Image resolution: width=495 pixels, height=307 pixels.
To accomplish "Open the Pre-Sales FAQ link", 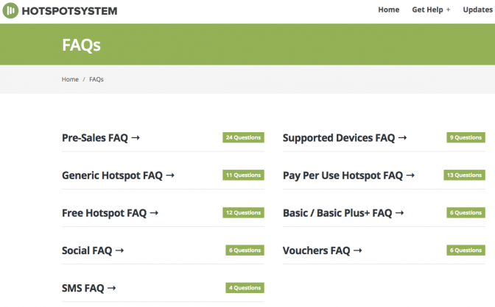I will click(100, 137).
